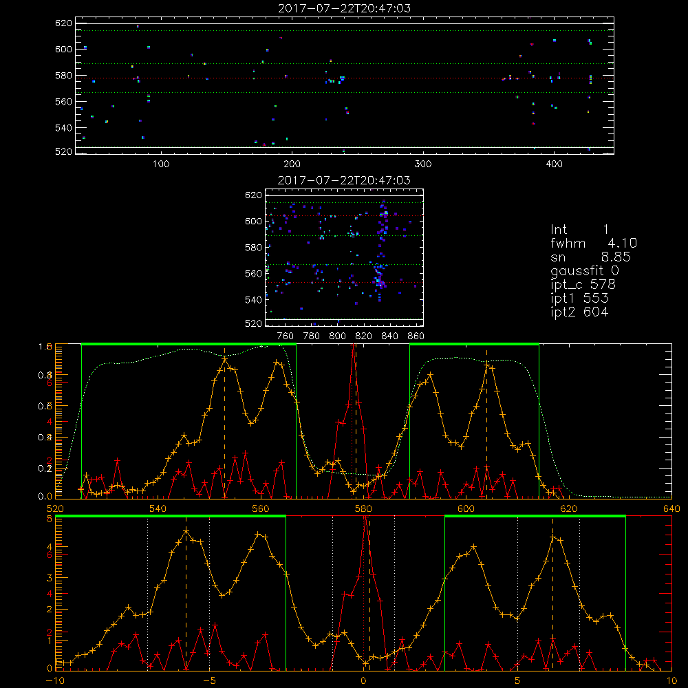Click y-axis label 580 on top plot
The image size is (688, 688).
coord(63,76)
